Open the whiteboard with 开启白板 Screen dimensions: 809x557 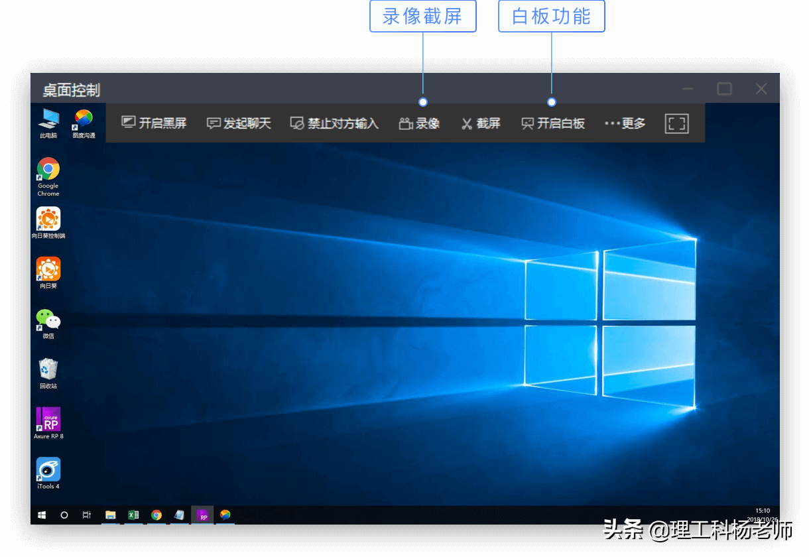point(553,123)
